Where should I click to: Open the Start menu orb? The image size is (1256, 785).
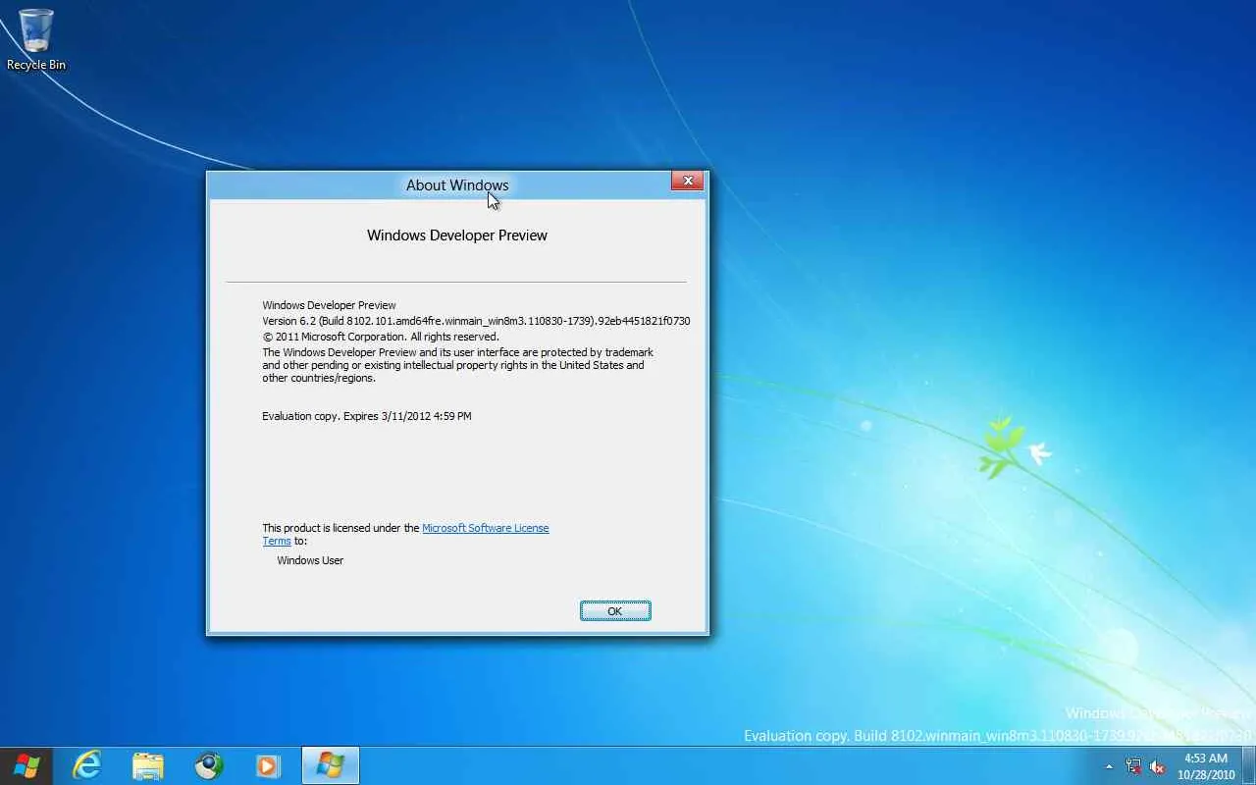point(26,765)
